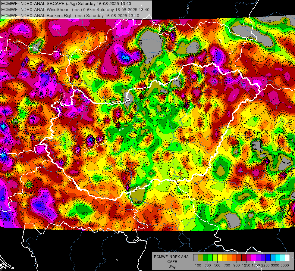Click the 900 value on the legend scale
This screenshot has width=295, height=271.
[237, 265]
